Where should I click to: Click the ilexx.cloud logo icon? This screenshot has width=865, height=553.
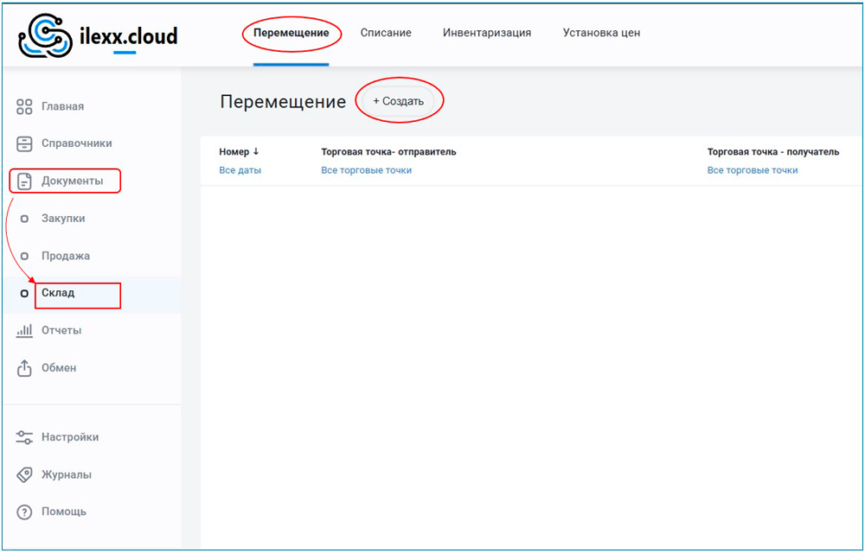(x=41, y=36)
